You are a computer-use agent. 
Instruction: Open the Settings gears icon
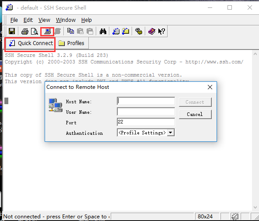click(x=139, y=31)
